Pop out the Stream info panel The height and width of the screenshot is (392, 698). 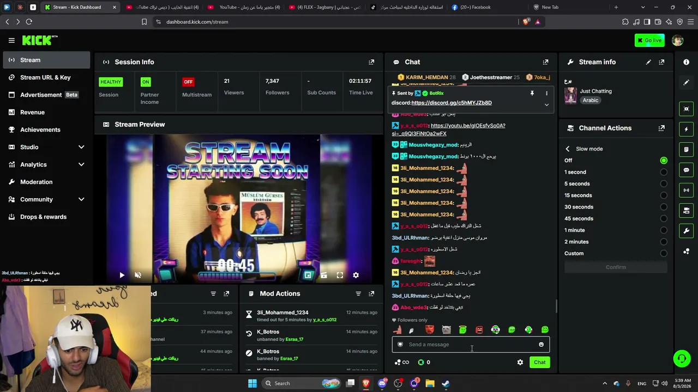(661, 62)
